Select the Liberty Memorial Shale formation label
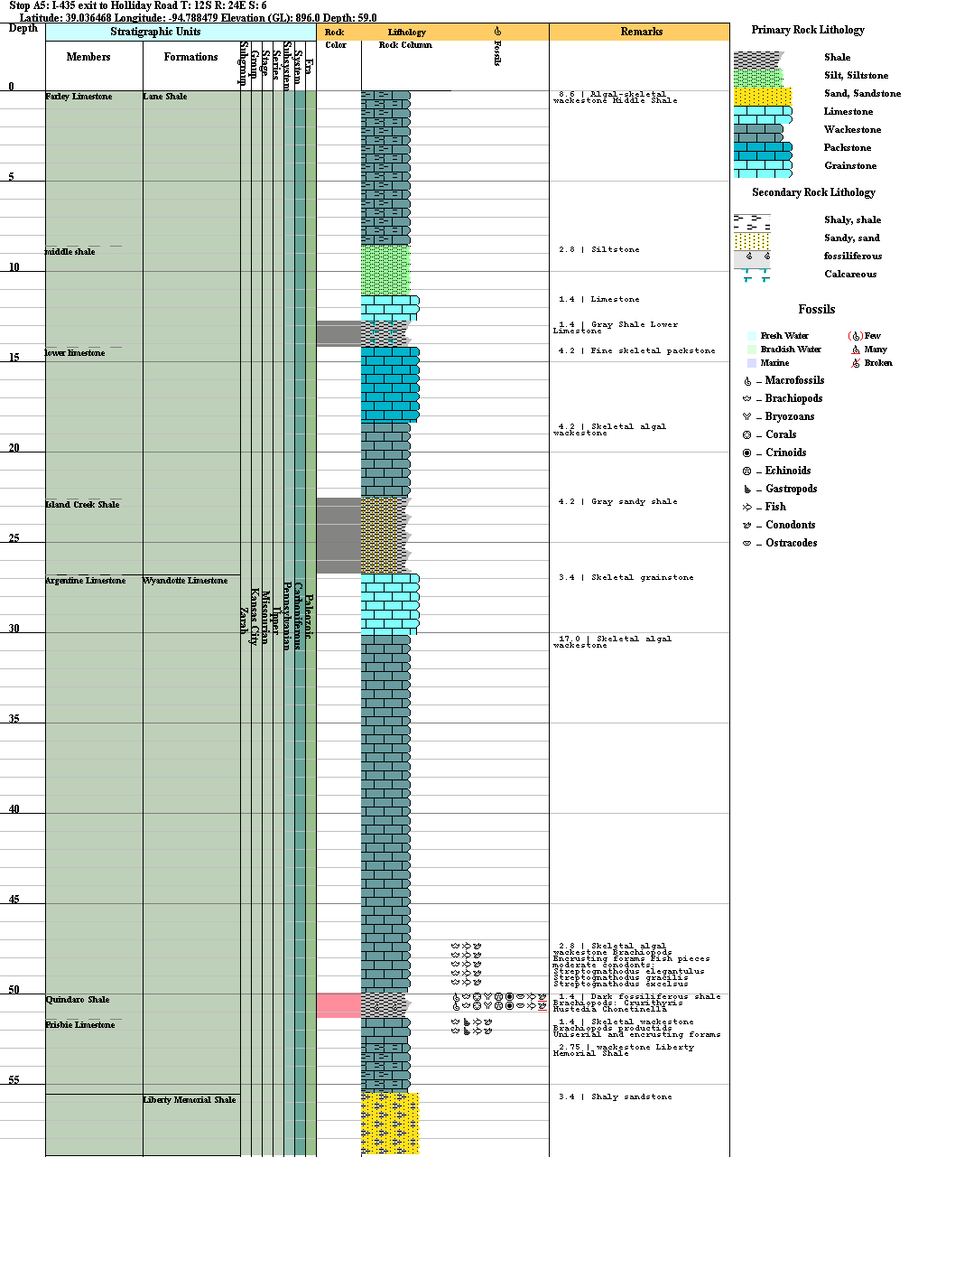The height and width of the screenshot is (1269, 955). click(190, 1100)
